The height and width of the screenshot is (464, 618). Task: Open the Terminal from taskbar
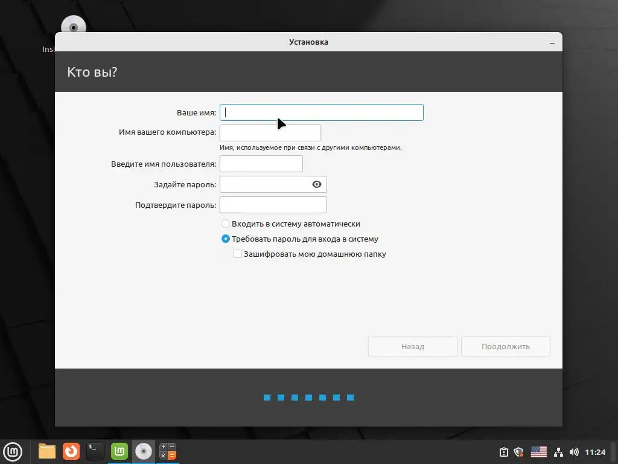pos(95,451)
